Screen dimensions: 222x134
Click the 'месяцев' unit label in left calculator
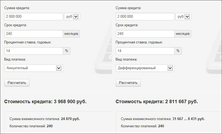click(x=71, y=34)
